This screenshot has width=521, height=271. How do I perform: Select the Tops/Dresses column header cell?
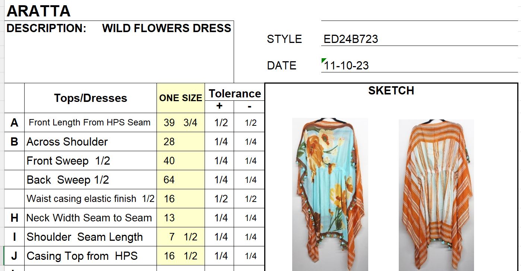pos(91,98)
